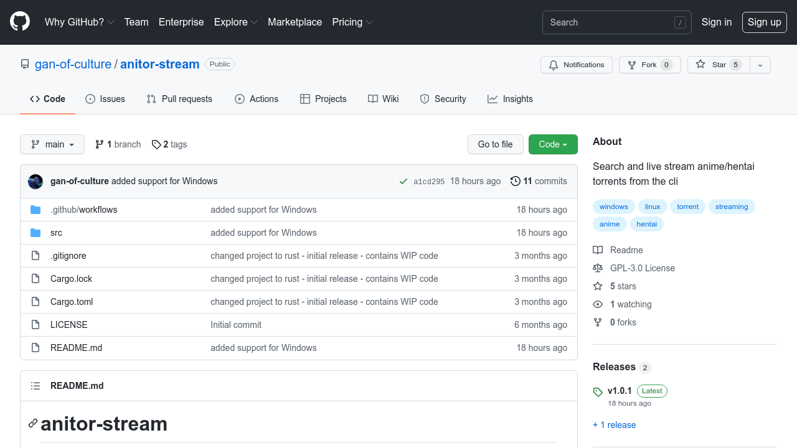Open the Team menu item

136,22
